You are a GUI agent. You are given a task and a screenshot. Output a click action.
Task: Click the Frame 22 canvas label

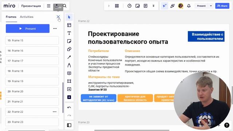pos(84,21)
